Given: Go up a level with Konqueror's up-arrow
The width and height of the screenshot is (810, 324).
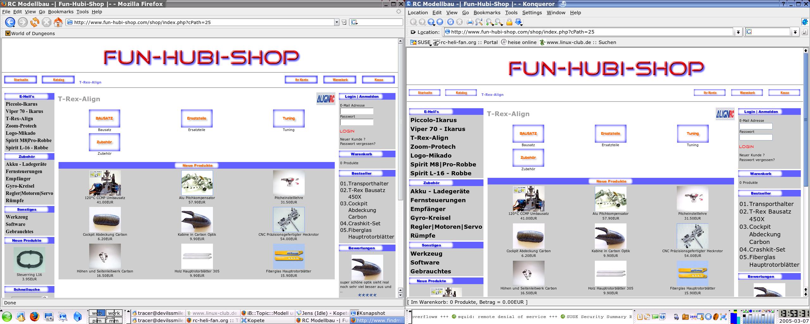Looking at the screenshot, I should pyautogui.click(x=431, y=22).
